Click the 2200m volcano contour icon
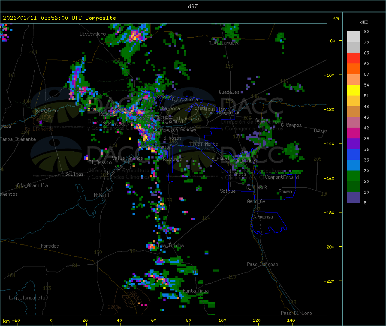 tap(133, 299)
